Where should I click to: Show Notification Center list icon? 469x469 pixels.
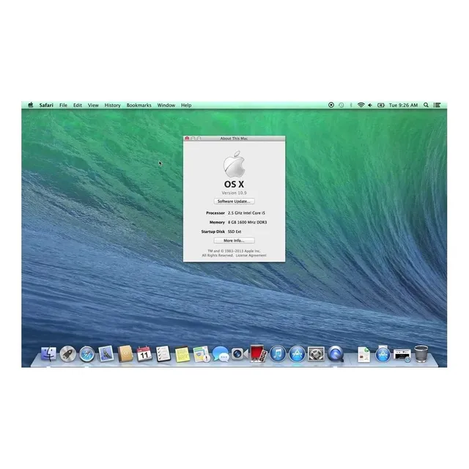click(x=437, y=105)
